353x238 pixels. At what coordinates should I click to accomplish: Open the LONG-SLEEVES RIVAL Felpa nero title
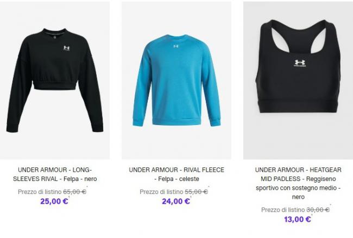coord(55,174)
